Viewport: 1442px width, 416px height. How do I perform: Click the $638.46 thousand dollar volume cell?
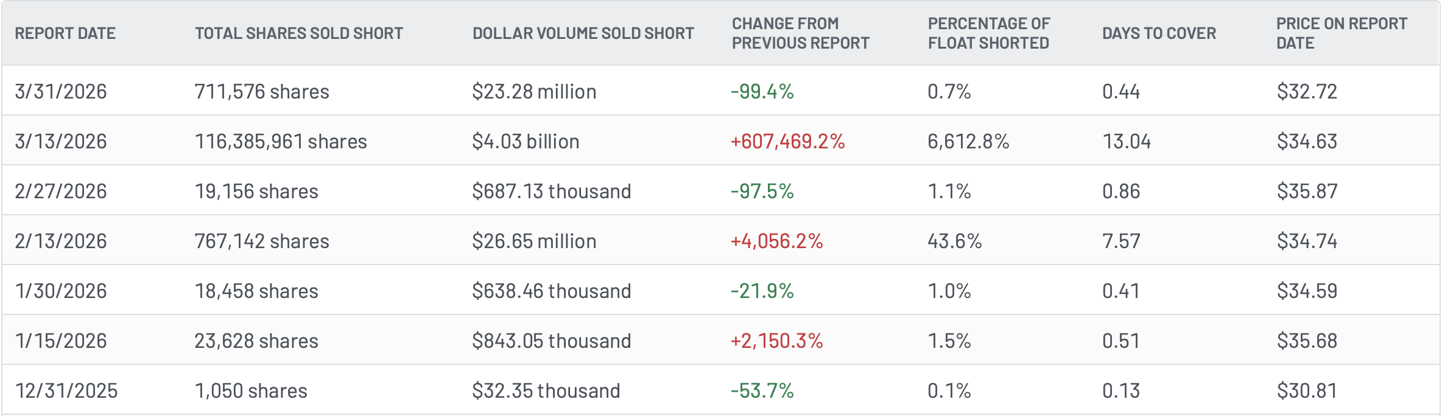[x=551, y=291]
